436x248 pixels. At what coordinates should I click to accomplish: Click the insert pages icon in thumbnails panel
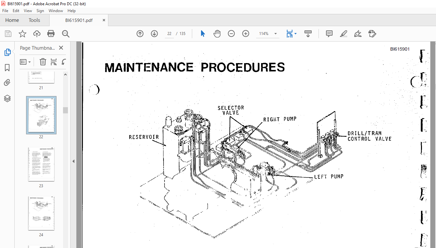coord(54,62)
